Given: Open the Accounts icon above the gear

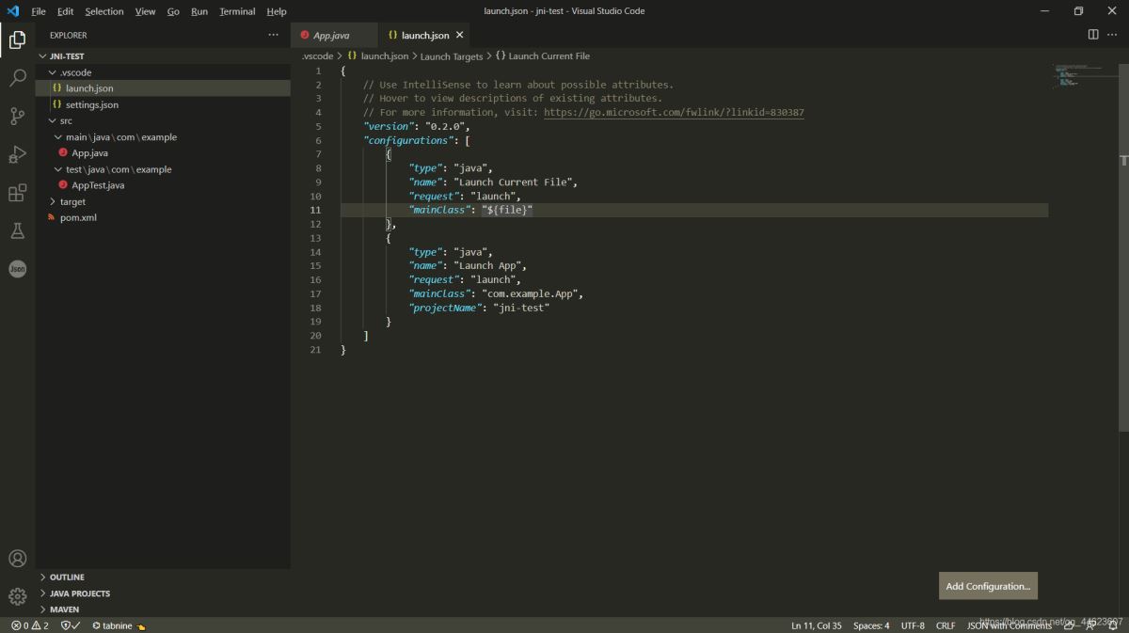Looking at the screenshot, I should point(17,558).
